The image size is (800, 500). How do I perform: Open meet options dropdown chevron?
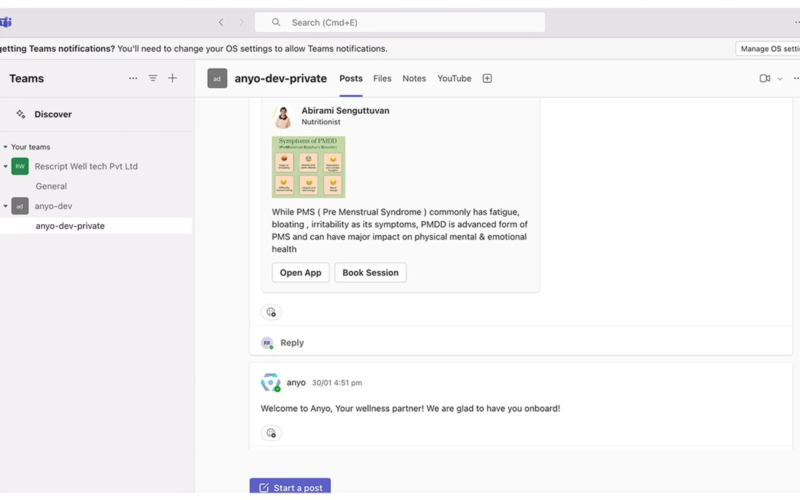780,79
